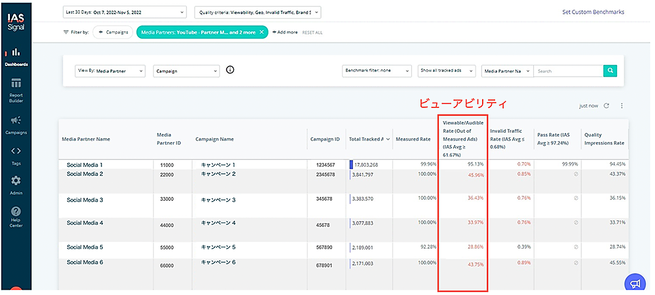Add a Campaigns filter chip

(x=113, y=32)
